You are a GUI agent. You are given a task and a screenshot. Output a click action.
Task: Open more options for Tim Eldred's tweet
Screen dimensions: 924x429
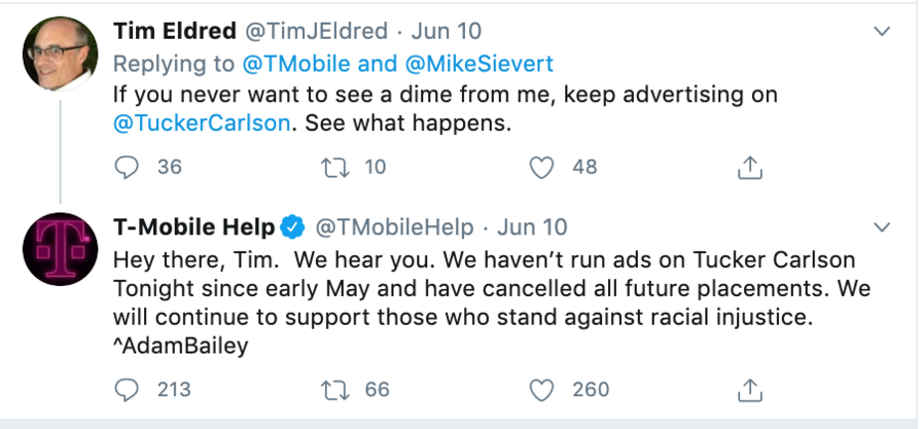pyautogui.click(x=881, y=32)
